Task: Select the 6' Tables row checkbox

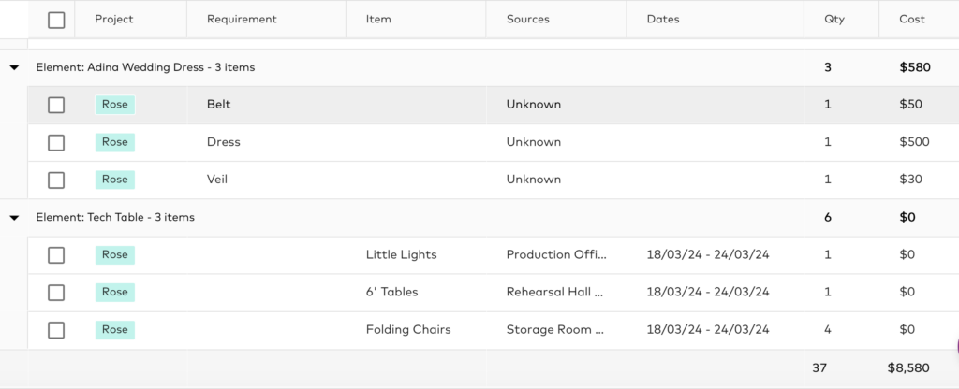Action: (56, 292)
